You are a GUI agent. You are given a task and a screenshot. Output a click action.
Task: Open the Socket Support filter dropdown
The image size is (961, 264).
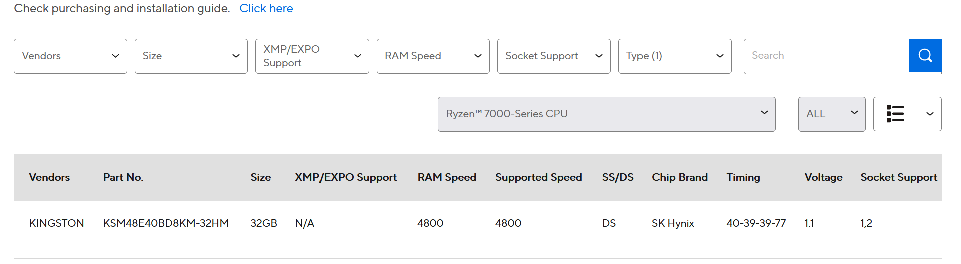point(553,56)
